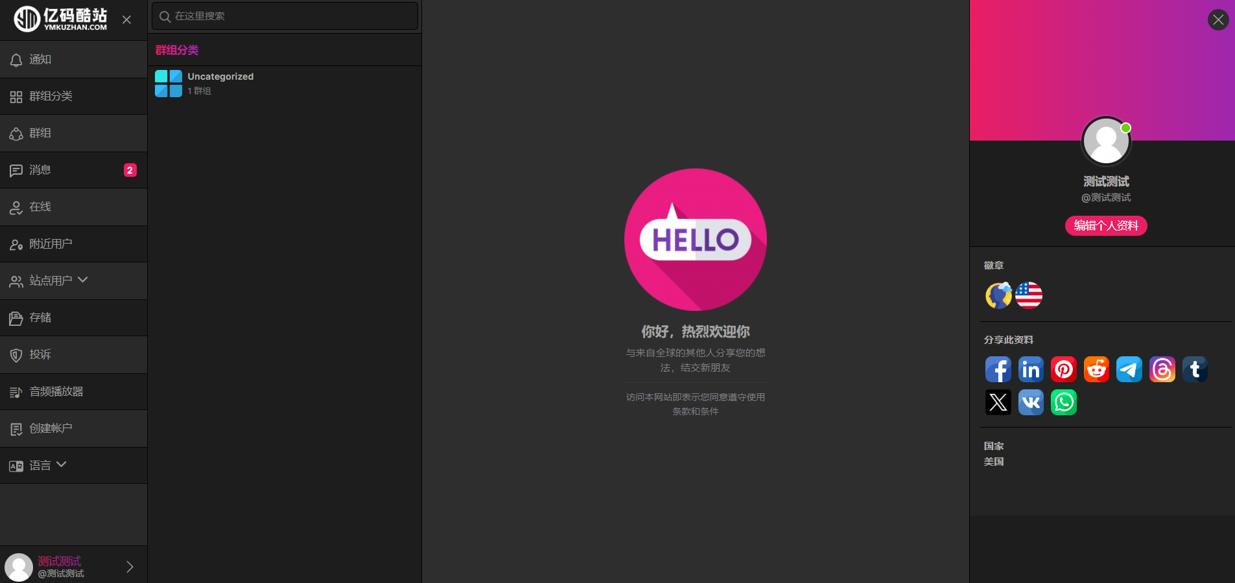Click the 编辑个人资料 button
The width and height of the screenshot is (1235, 583).
[x=1106, y=225]
